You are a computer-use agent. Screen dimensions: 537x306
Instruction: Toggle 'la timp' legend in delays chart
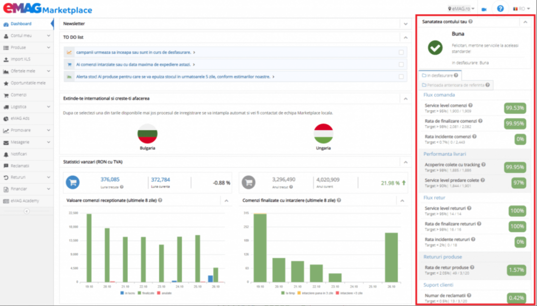click(x=287, y=294)
